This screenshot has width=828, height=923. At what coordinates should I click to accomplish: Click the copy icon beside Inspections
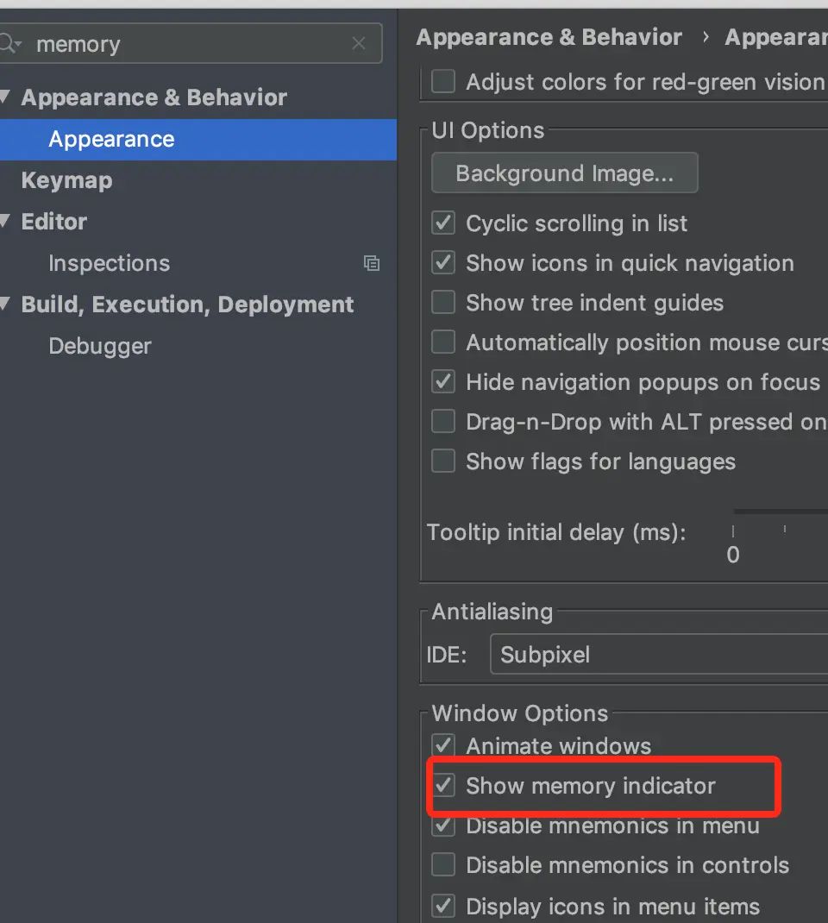(x=372, y=264)
